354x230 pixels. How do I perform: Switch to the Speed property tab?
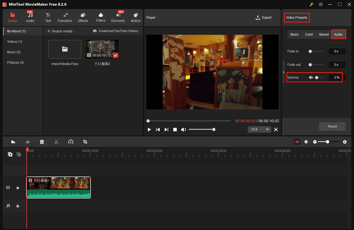click(x=324, y=34)
